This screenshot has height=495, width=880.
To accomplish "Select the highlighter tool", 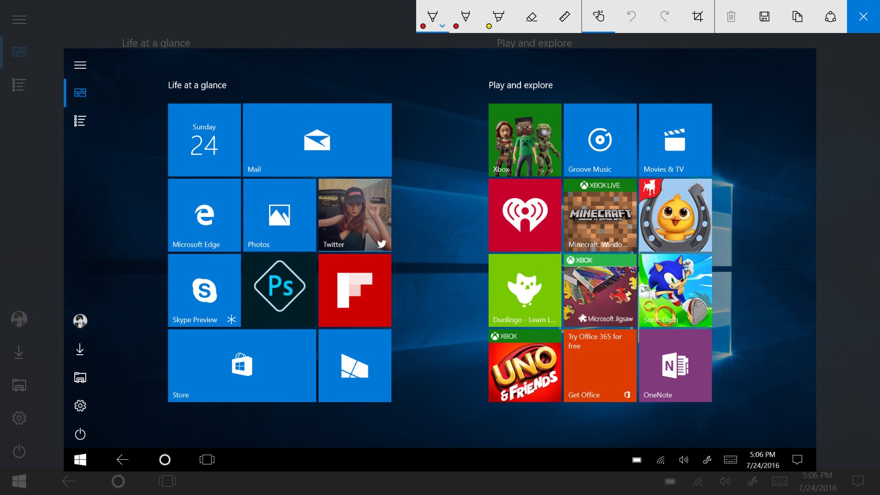I will (x=498, y=16).
